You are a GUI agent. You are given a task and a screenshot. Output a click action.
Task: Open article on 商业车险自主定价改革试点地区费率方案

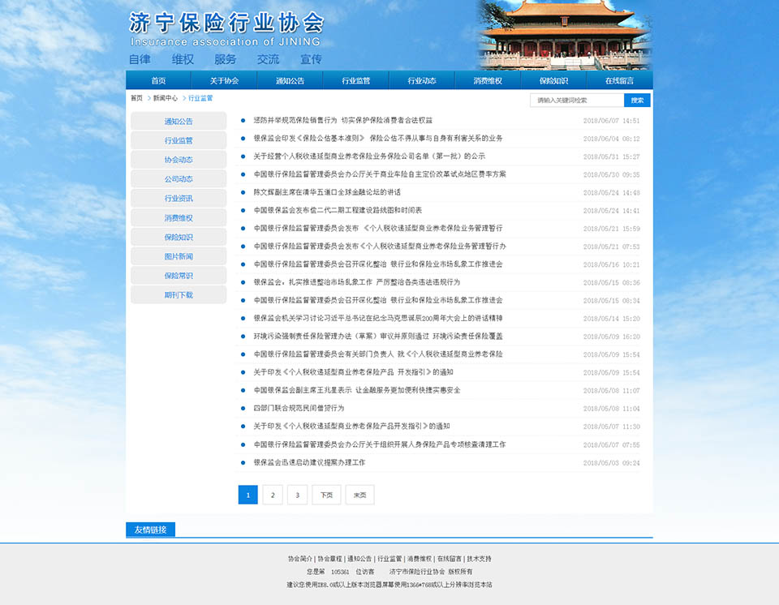[380, 174]
